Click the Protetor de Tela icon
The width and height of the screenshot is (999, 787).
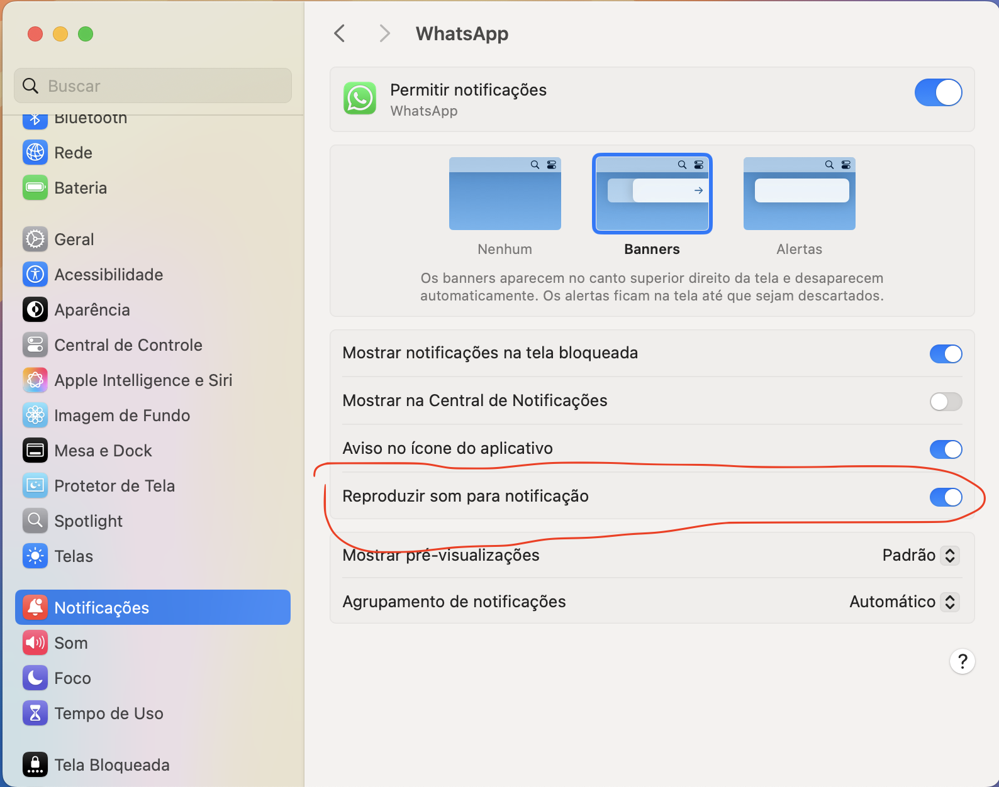[x=35, y=485]
